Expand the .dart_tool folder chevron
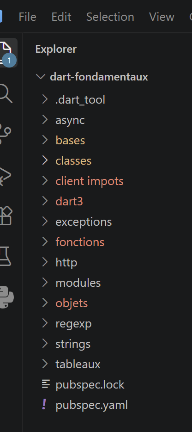 pyautogui.click(x=45, y=99)
